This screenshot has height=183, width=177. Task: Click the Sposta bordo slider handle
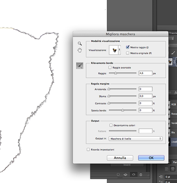click(x=123, y=110)
